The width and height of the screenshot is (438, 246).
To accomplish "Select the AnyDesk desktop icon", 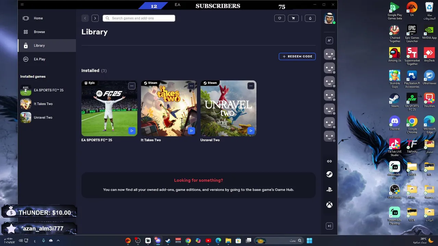I will (429, 55).
